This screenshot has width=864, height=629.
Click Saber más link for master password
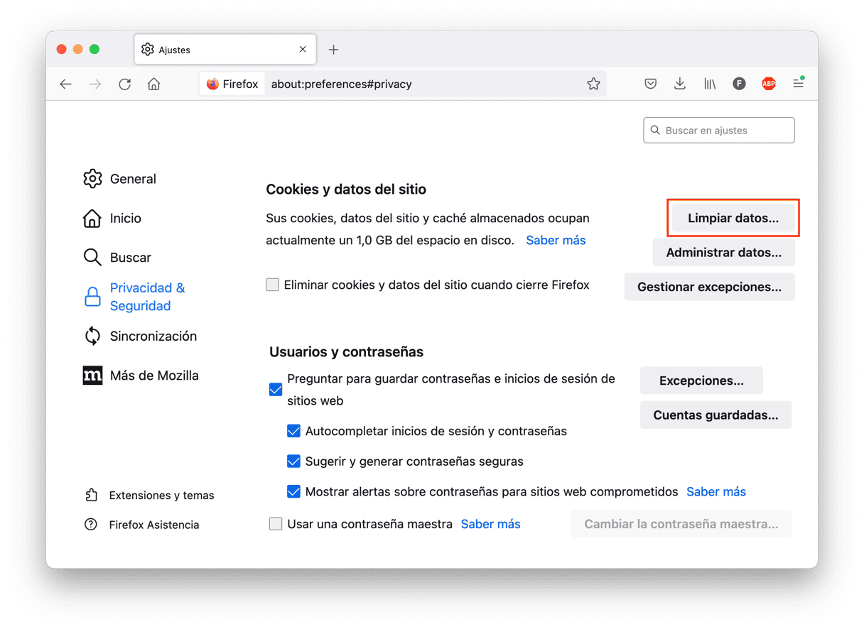490,524
